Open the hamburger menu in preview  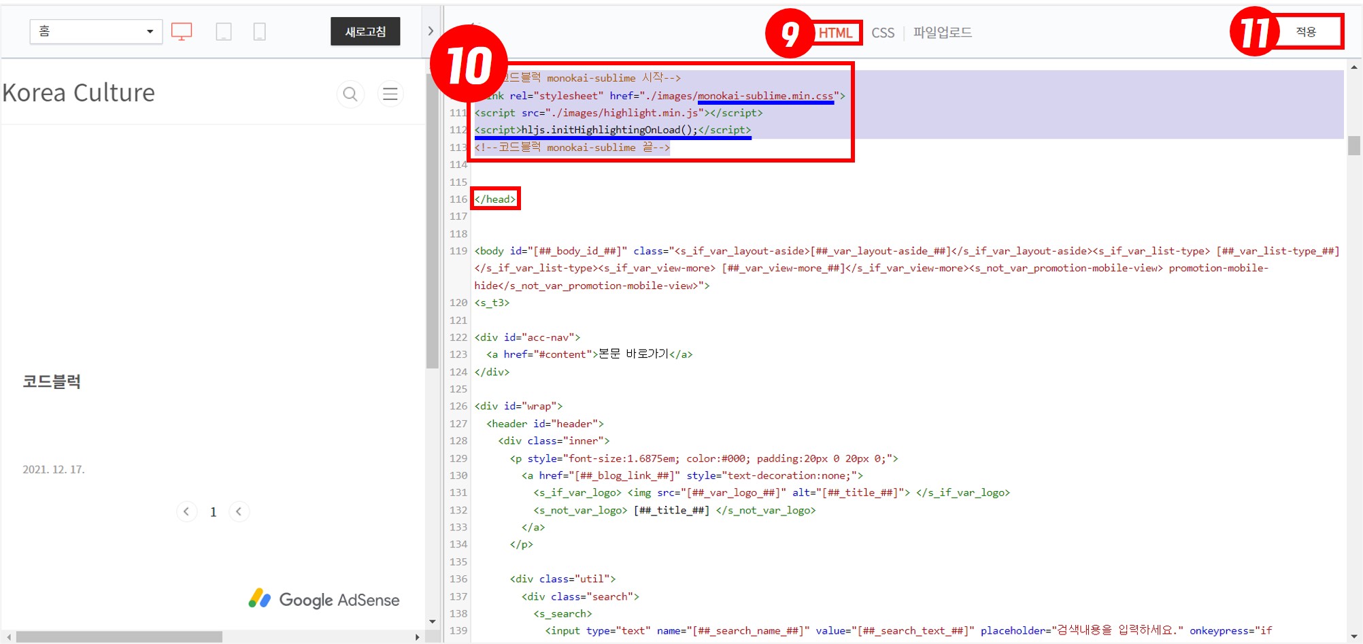click(x=390, y=94)
